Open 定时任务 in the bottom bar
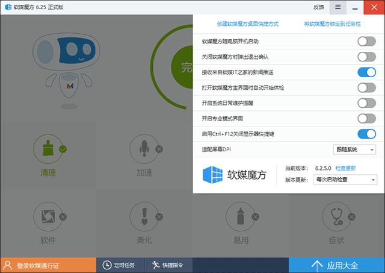Image resolution: width=385 pixels, height=273 pixels. click(x=122, y=265)
